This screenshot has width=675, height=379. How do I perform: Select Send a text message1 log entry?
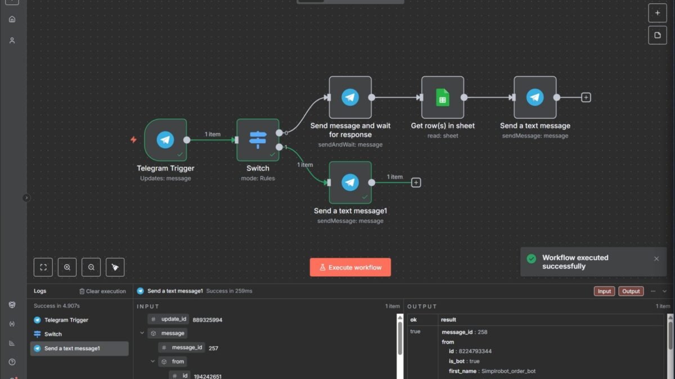[79, 349]
